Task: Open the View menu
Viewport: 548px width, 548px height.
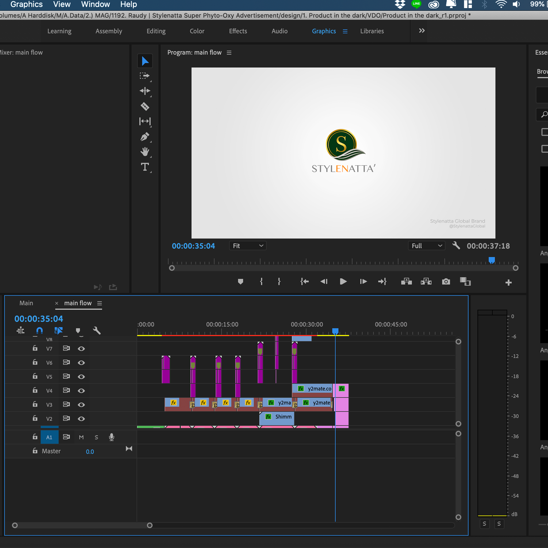Action: (x=62, y=4)
